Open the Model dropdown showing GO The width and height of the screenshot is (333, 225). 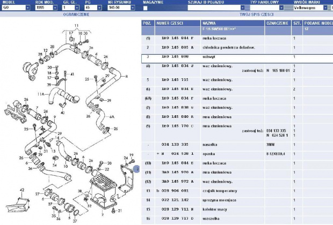(27, 9)
